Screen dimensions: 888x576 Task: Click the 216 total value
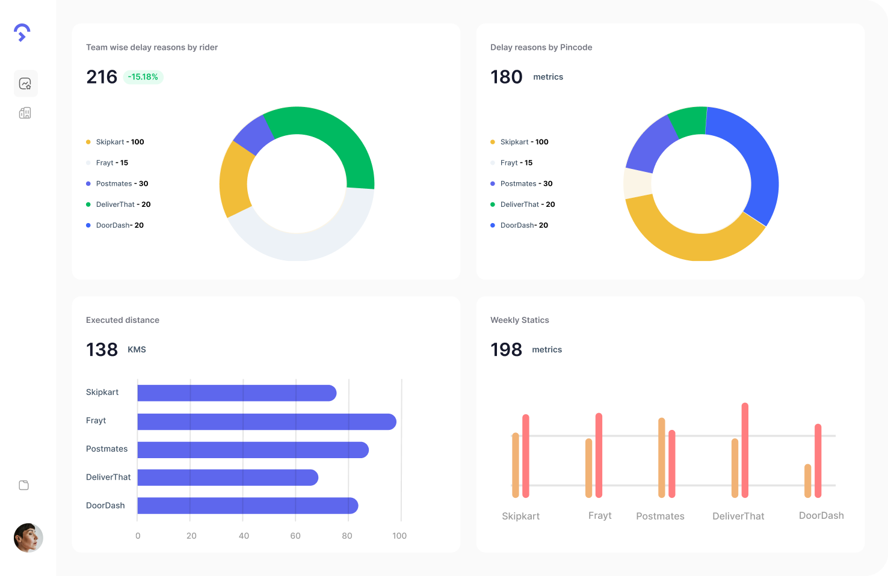(102, 77)
